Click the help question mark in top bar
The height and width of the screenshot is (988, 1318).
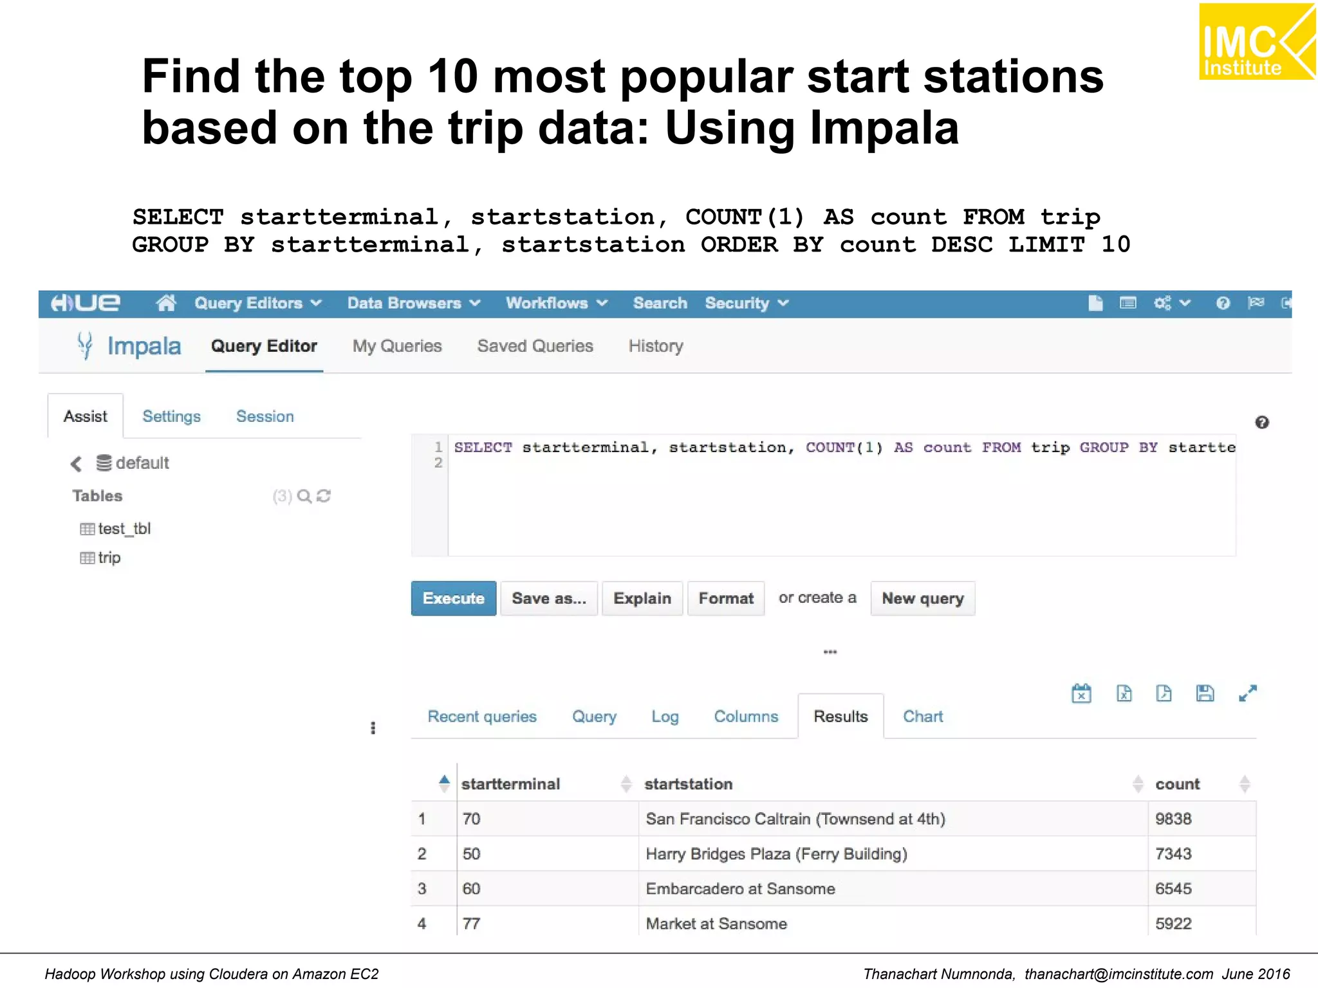click(1223, 303)
